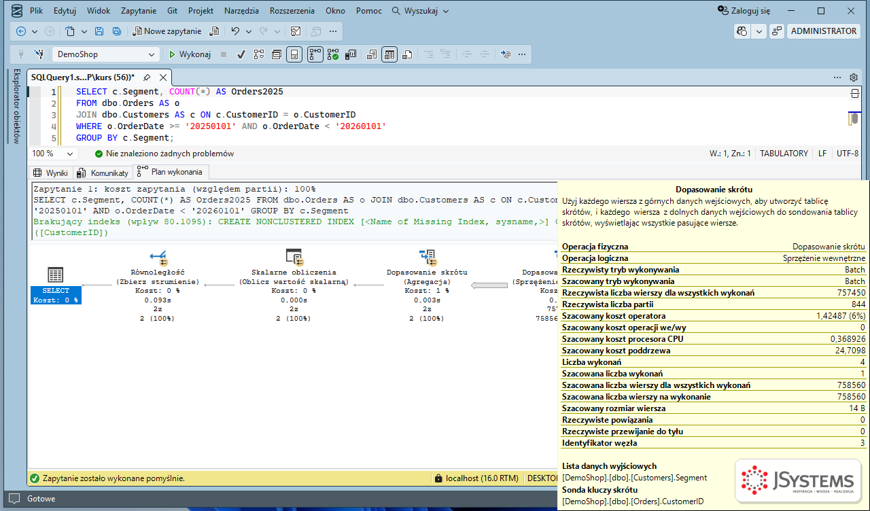Viewport: 870px width, 511px height.
Task: Click the query options icon
Action: pos(277,54)
